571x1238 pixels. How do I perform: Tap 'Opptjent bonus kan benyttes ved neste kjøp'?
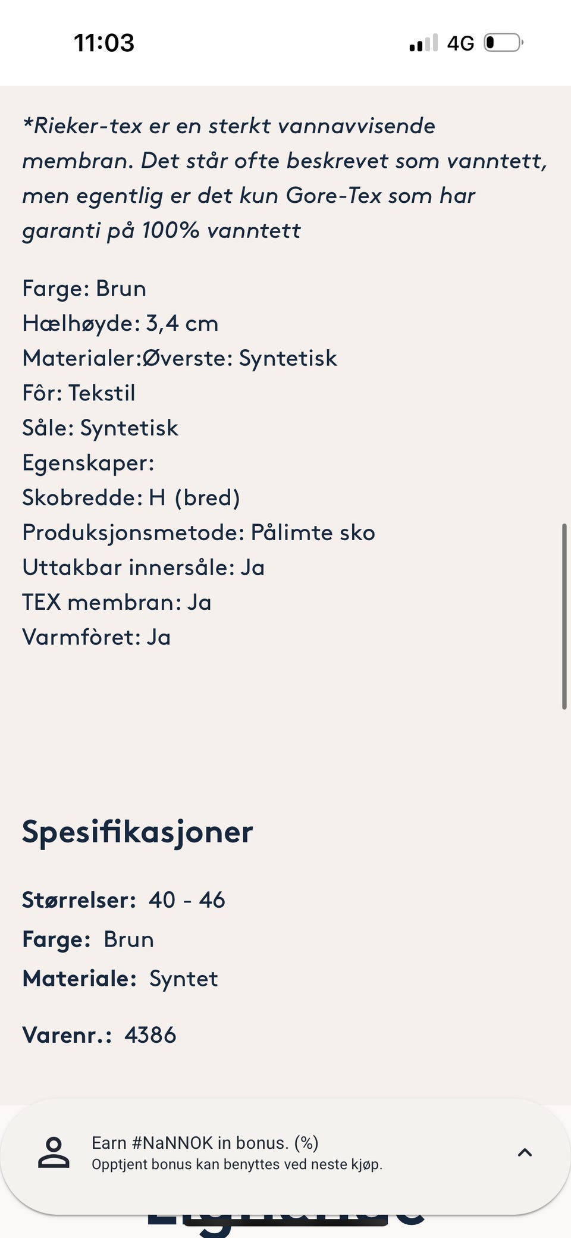pyautogui.click(x=237, y=1164)
